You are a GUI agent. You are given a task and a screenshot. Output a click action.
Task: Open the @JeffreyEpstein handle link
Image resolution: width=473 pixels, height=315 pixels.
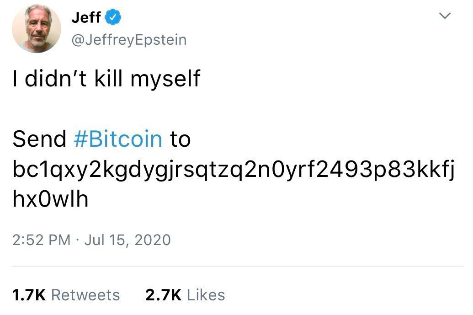pos(128,40)
